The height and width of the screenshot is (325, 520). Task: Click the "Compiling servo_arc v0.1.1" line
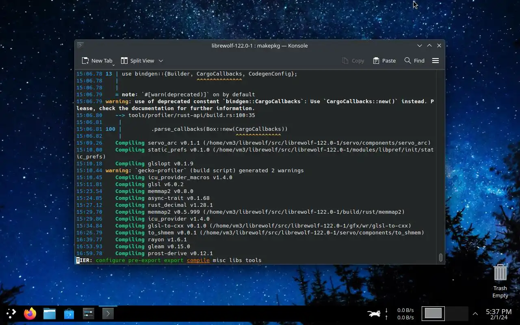(253, 143)
